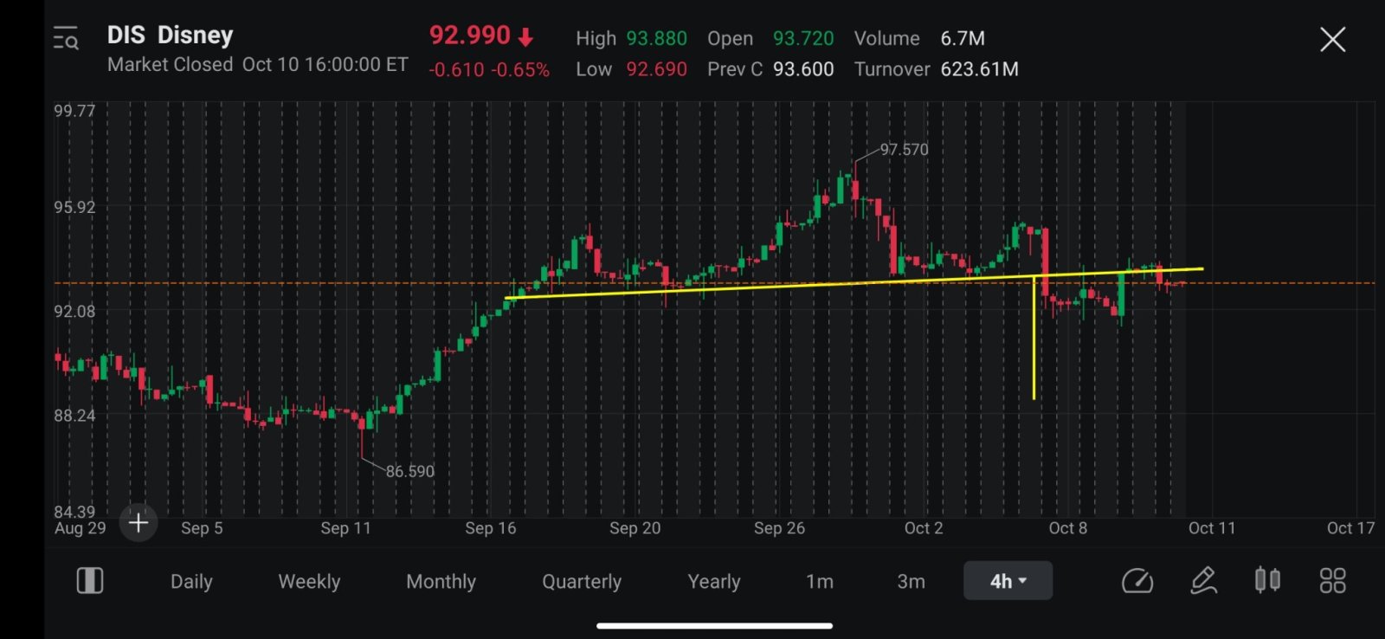The height and width of the screenshot is (639, 1385).
Task: Expand the 4h interval dropdown
Action: (x=1008, y=581)
